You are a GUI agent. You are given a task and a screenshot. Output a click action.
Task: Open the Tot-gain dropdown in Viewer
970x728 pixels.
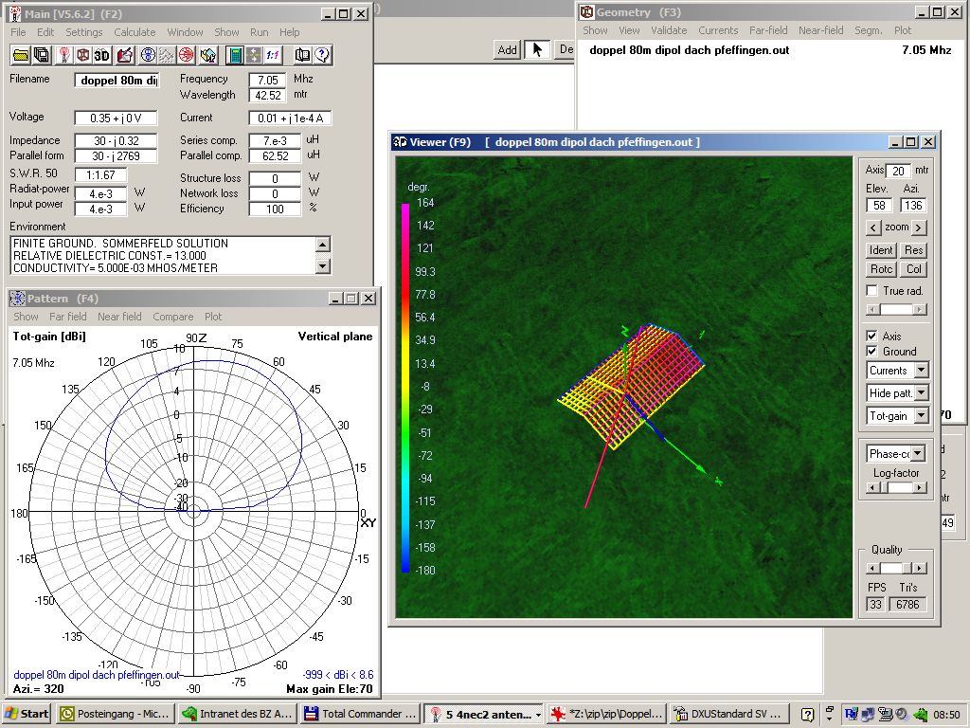(921, 415)
